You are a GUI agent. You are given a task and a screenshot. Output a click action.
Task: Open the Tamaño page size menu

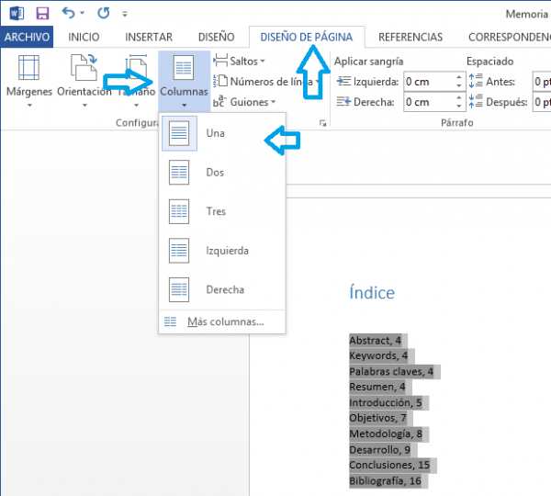[x=136, y=81]
